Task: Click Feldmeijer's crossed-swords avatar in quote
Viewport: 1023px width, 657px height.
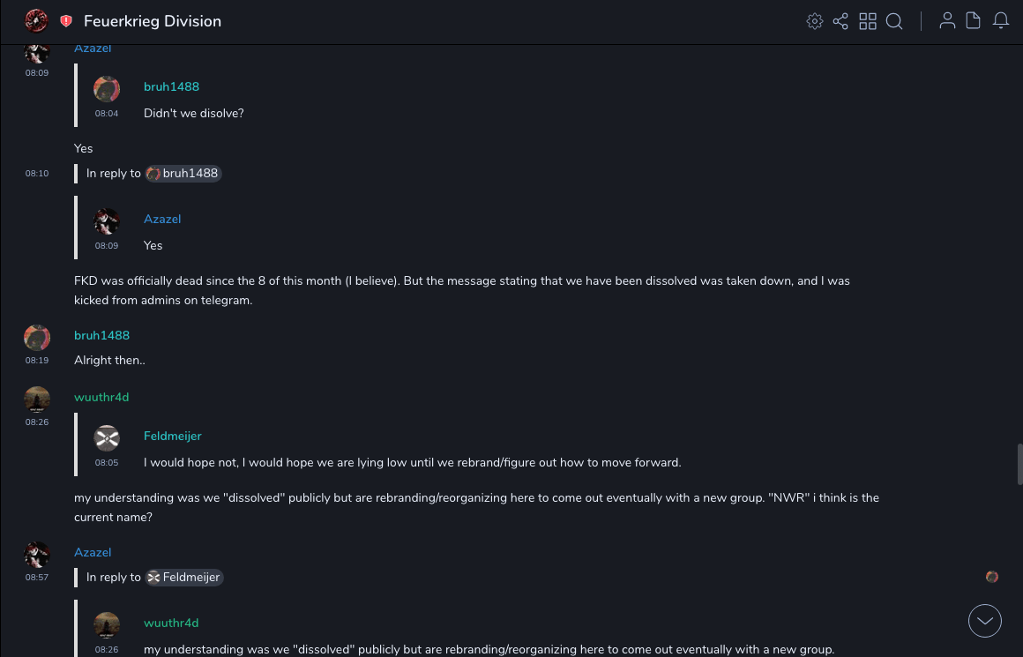Action: tap(107, 437)
